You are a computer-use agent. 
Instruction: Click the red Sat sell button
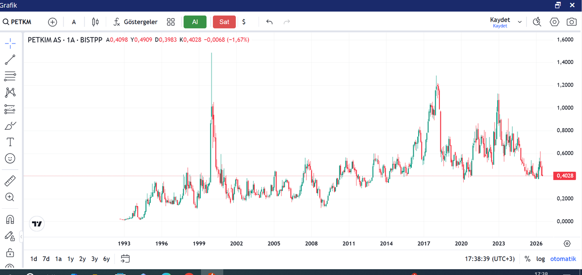pyautogui.click(x=224, y=22)
